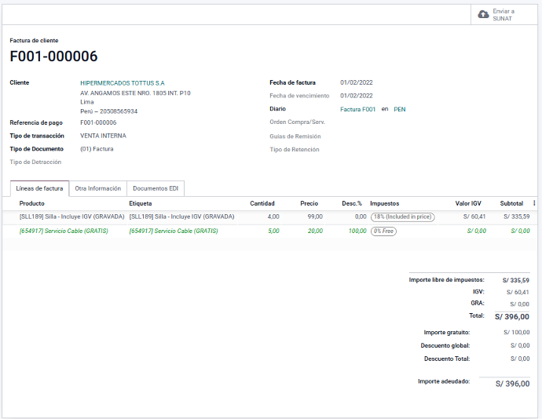Click the Referencia de pago value field

[x=98, y=122]
